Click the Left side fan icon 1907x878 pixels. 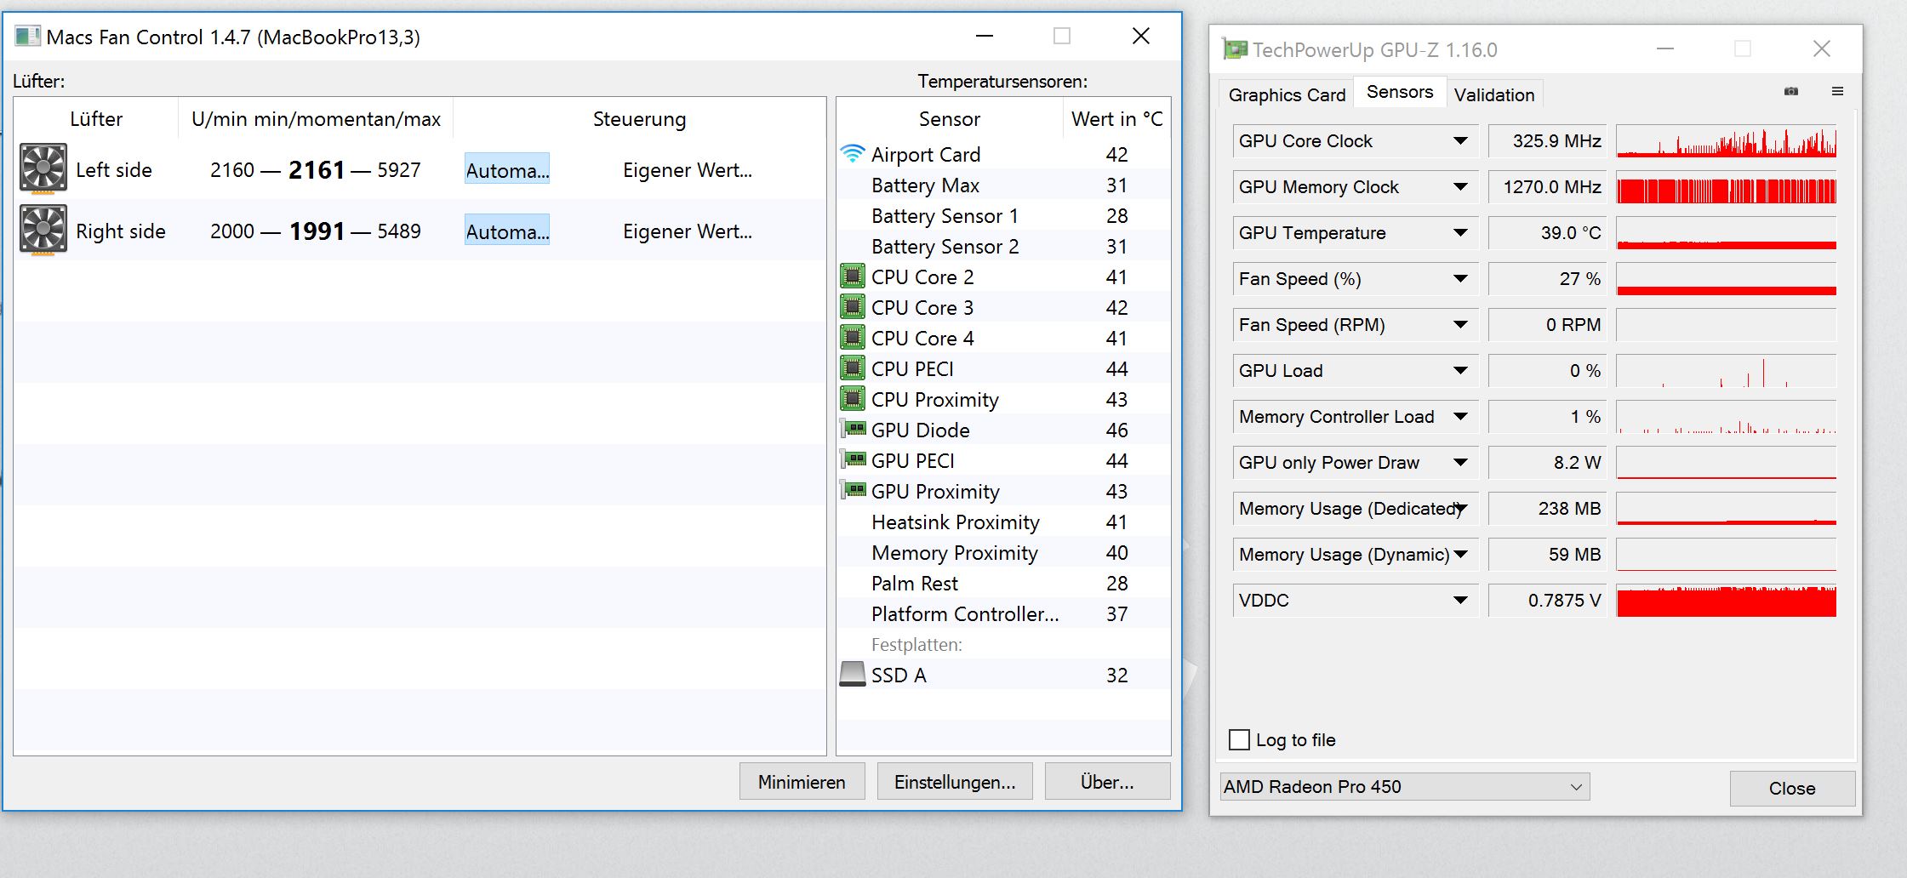[x=43, y=168]
